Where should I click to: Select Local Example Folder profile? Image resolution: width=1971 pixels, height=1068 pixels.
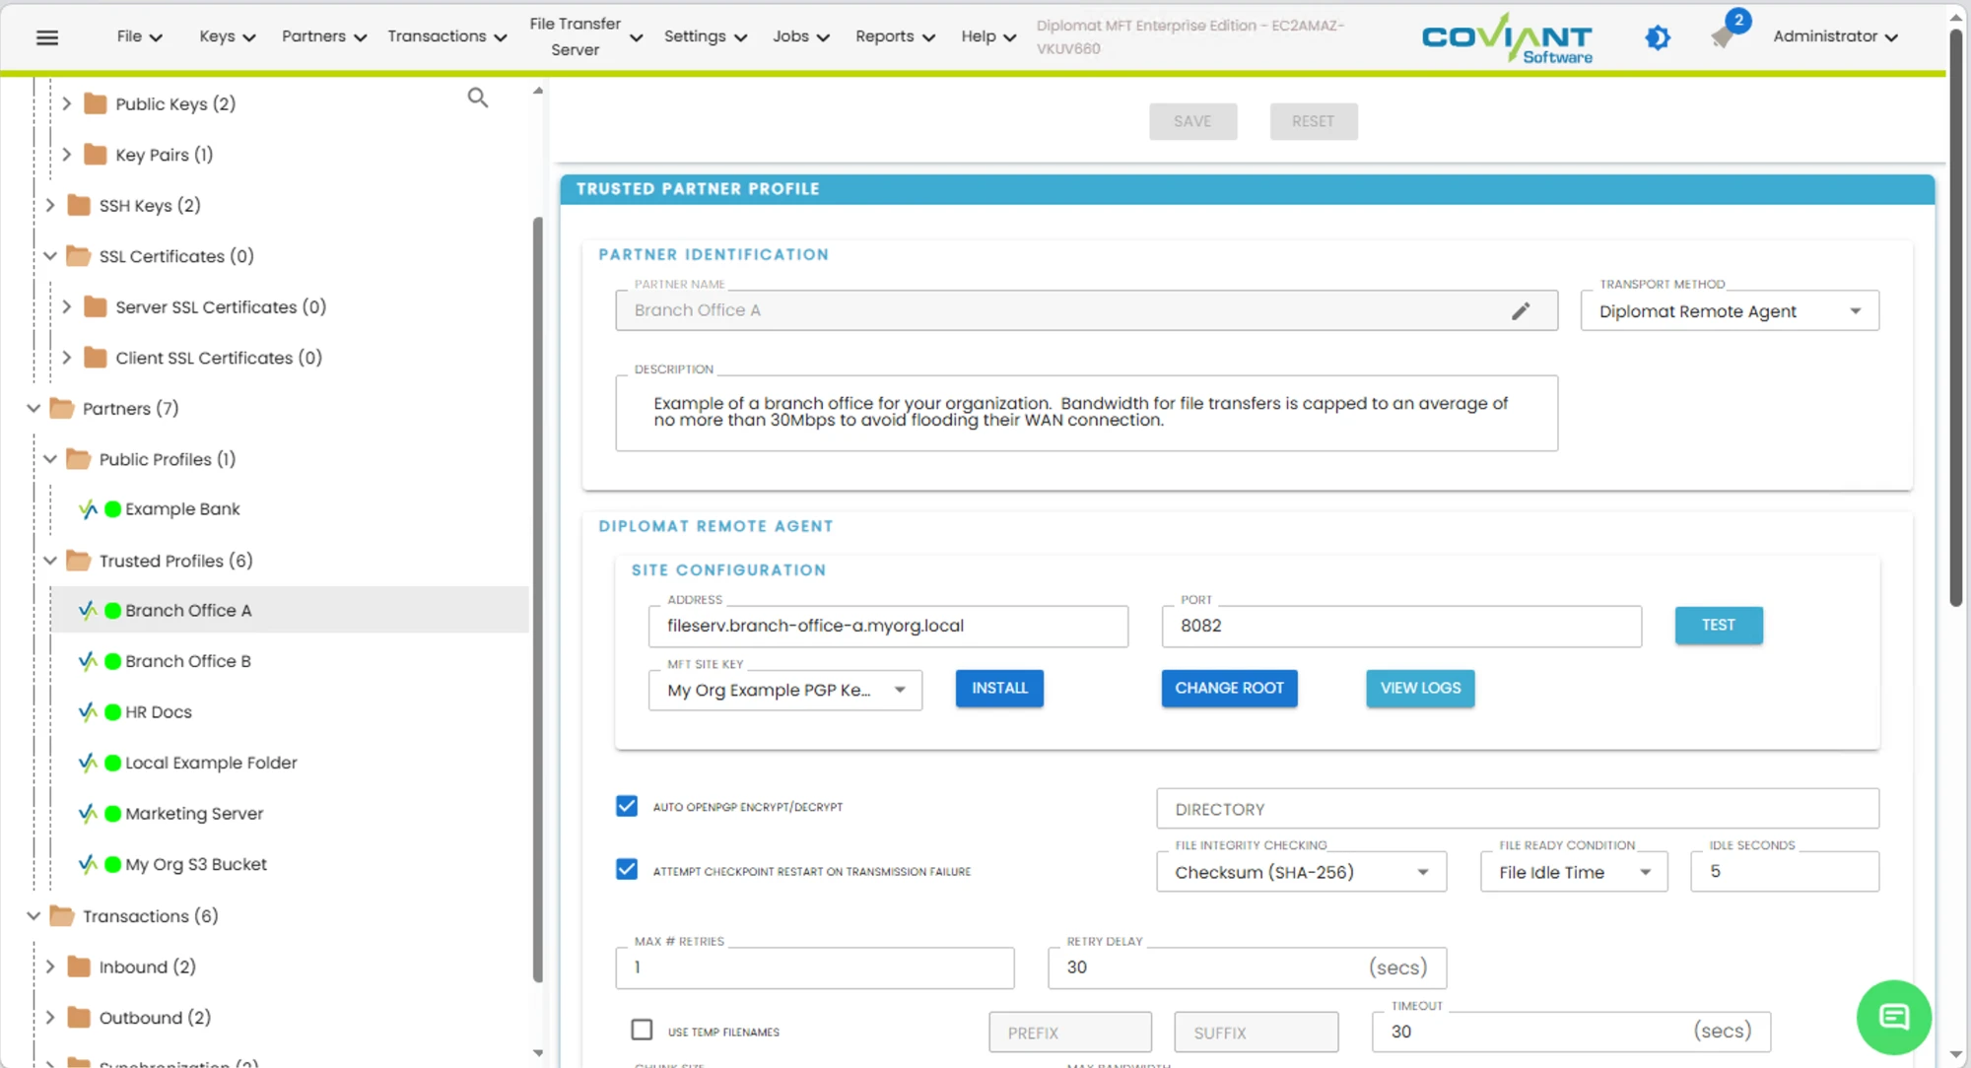click(x=211, y=763)
